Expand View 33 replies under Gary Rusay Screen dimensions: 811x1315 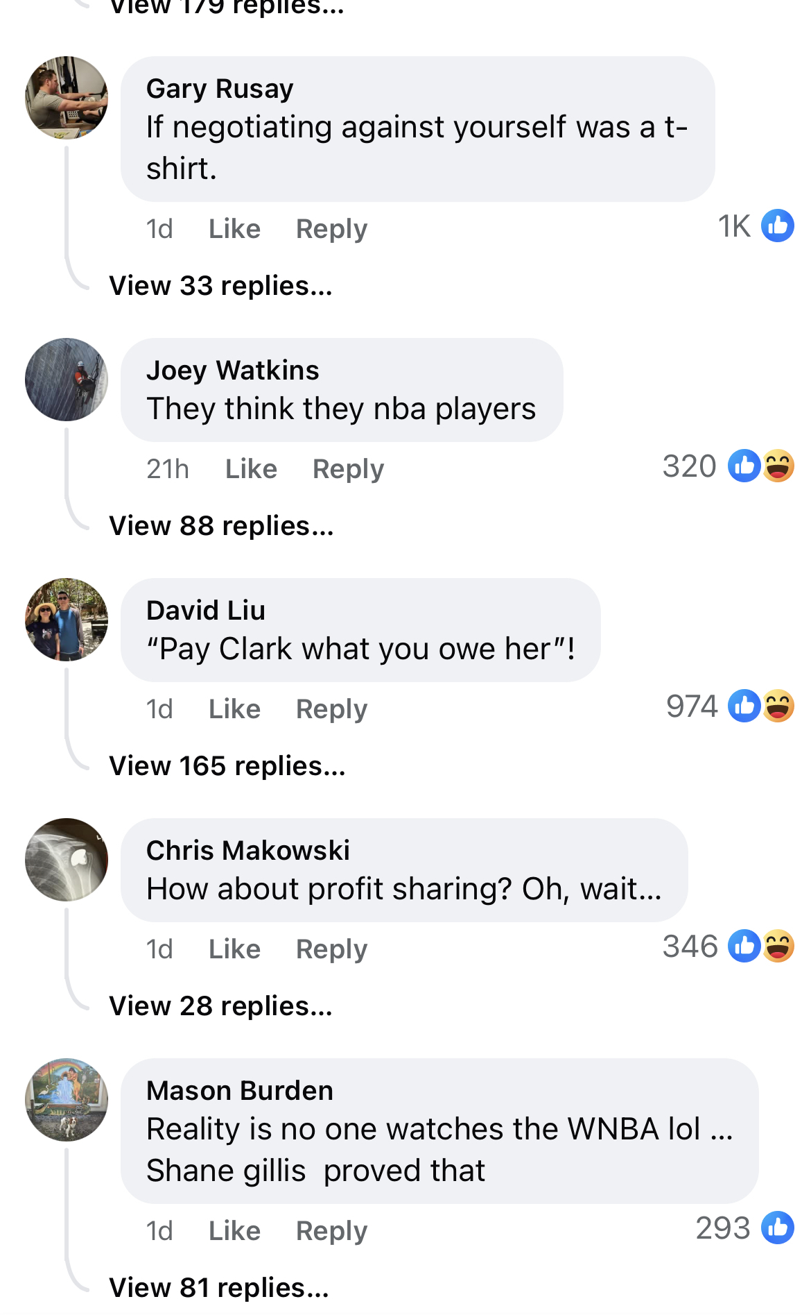[221, 286]
